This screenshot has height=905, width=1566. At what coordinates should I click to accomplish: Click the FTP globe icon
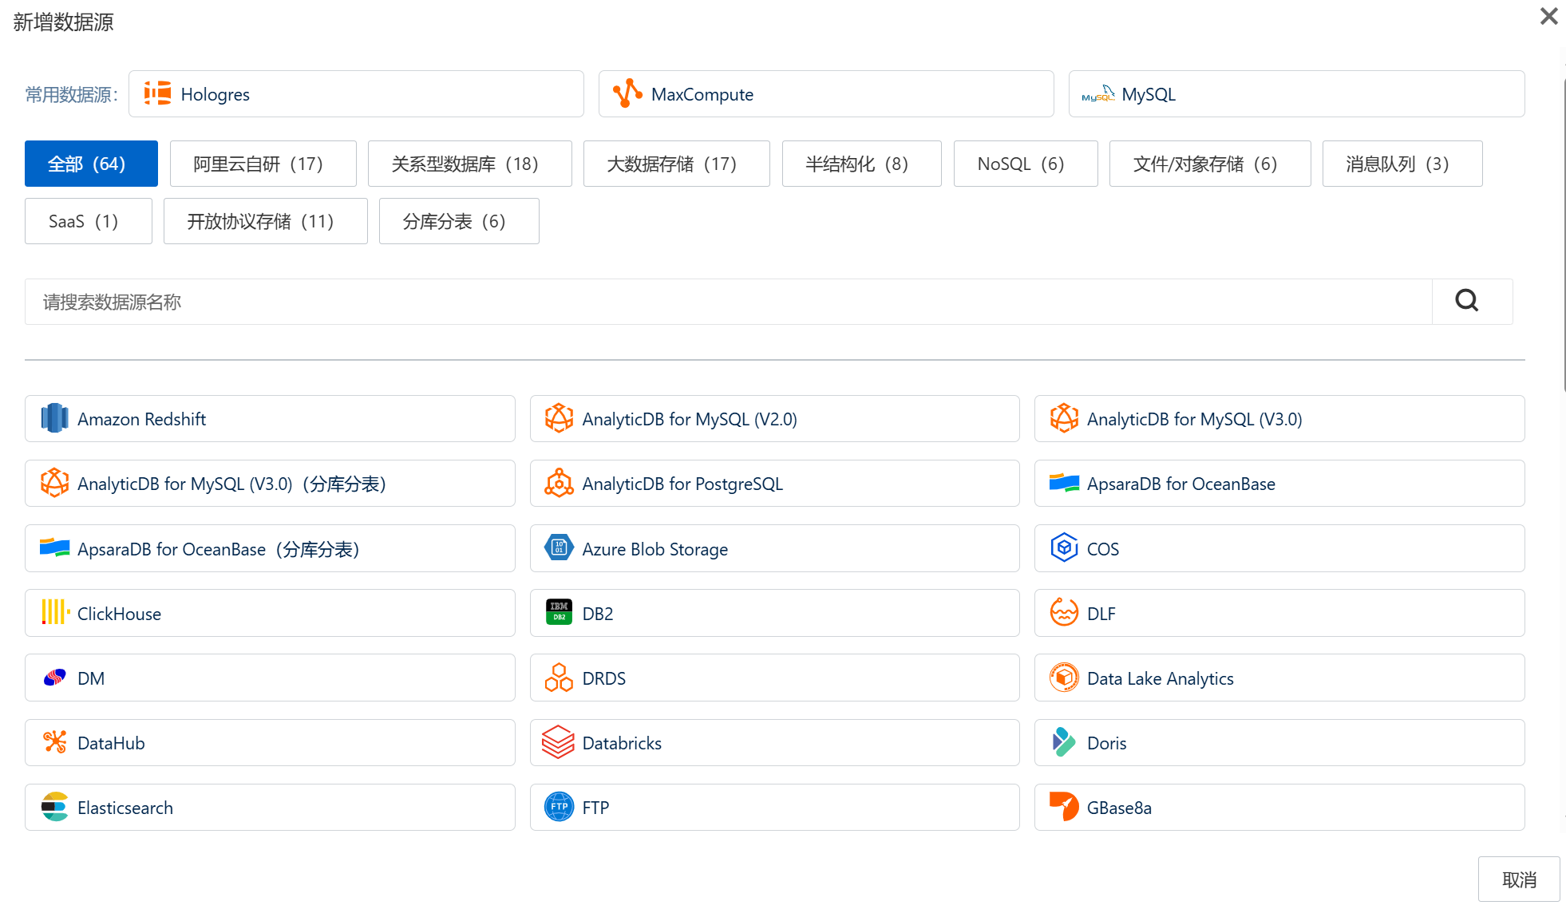tap(559, 807)
